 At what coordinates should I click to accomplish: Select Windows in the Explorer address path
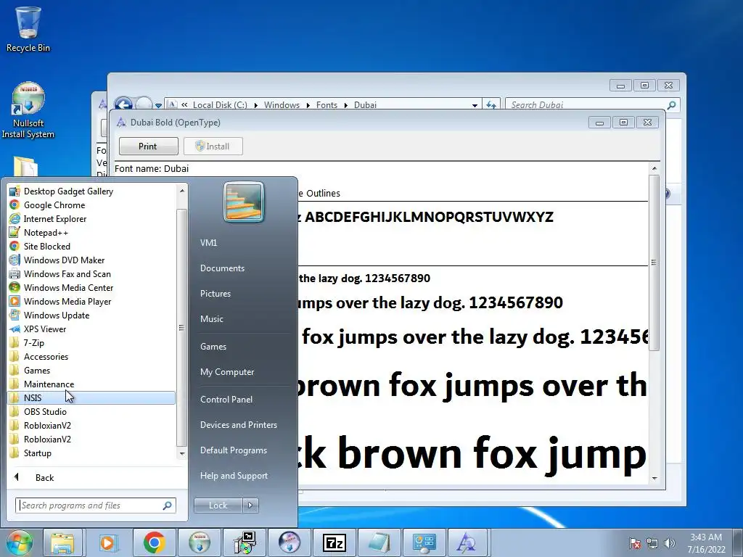click(282, 104)
